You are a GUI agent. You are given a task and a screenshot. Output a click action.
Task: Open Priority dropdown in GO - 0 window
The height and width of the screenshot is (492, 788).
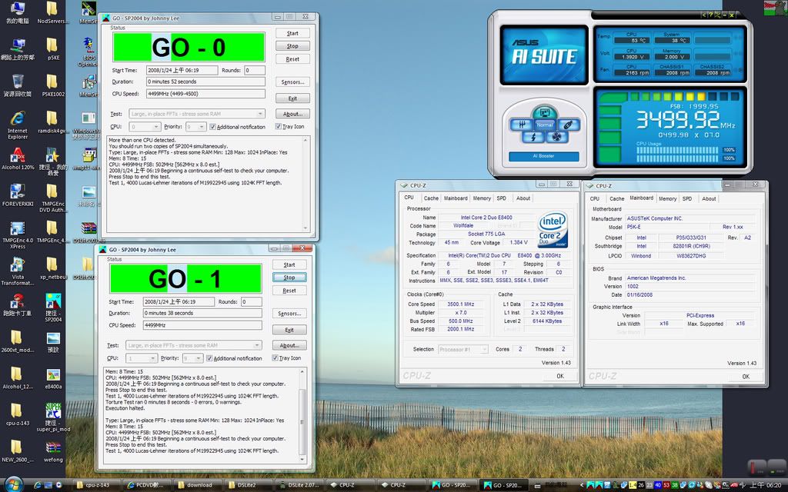tap(196, 127)
